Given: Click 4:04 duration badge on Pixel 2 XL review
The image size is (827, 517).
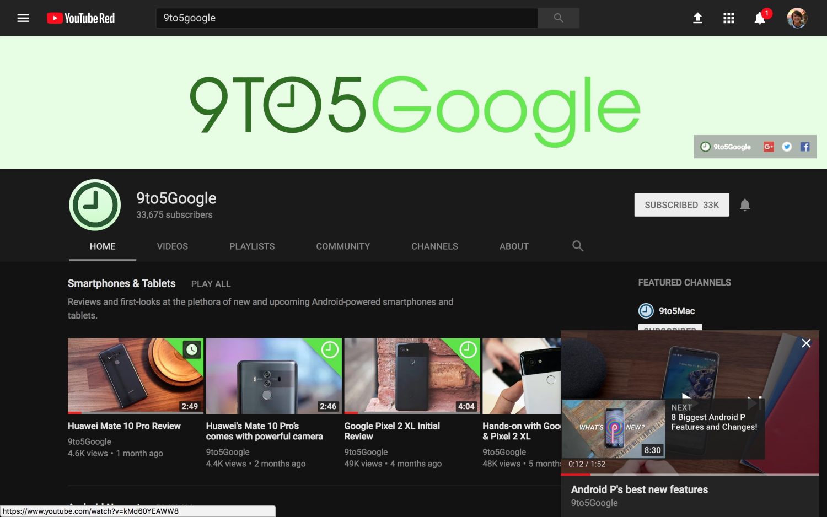Looking at the screenshot, I should [466, 406].
